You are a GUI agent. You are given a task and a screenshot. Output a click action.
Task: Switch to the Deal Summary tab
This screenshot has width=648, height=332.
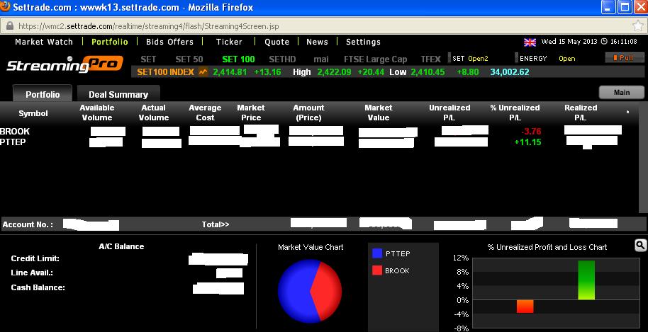tap(118, 94)
